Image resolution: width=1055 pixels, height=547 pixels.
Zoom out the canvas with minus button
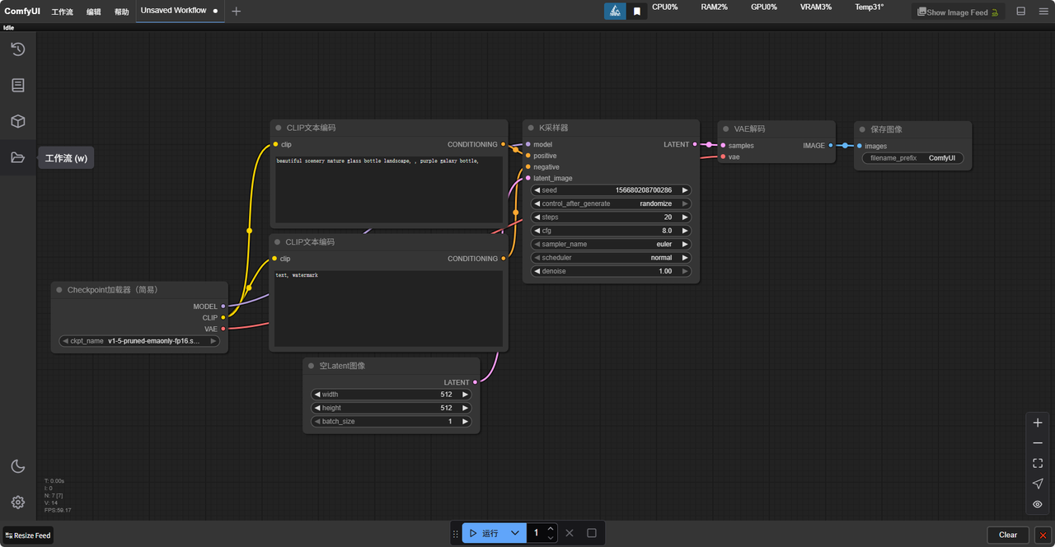[x=1038, y=443]
